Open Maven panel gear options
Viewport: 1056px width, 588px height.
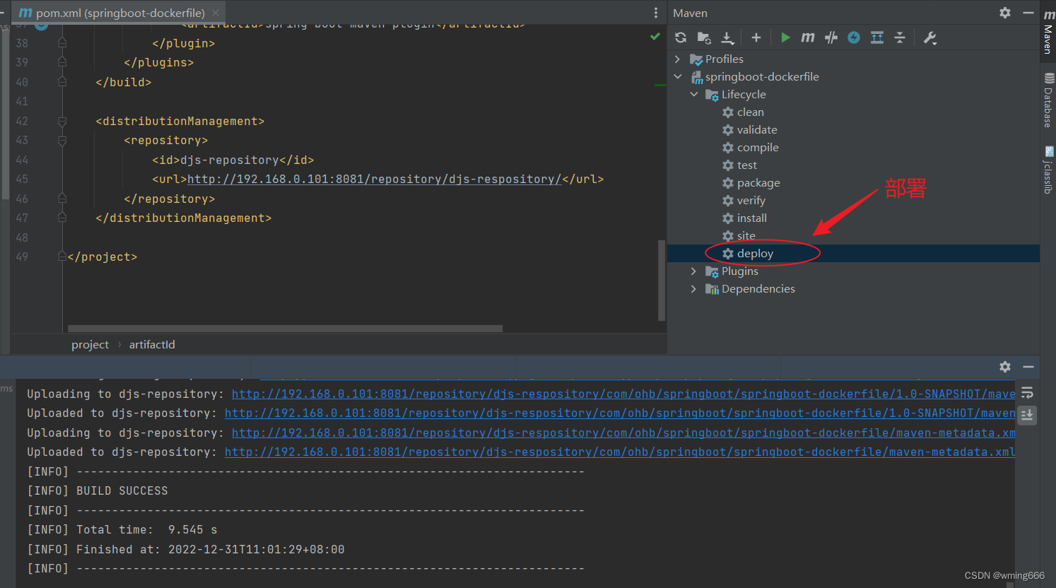point(1005,13)
